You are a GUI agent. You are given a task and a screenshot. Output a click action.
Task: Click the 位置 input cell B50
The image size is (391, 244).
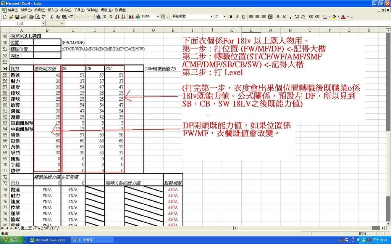click(47, 42)
